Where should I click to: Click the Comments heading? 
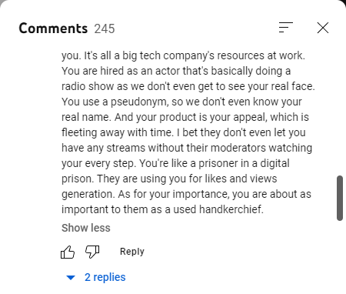pos(53,28)
